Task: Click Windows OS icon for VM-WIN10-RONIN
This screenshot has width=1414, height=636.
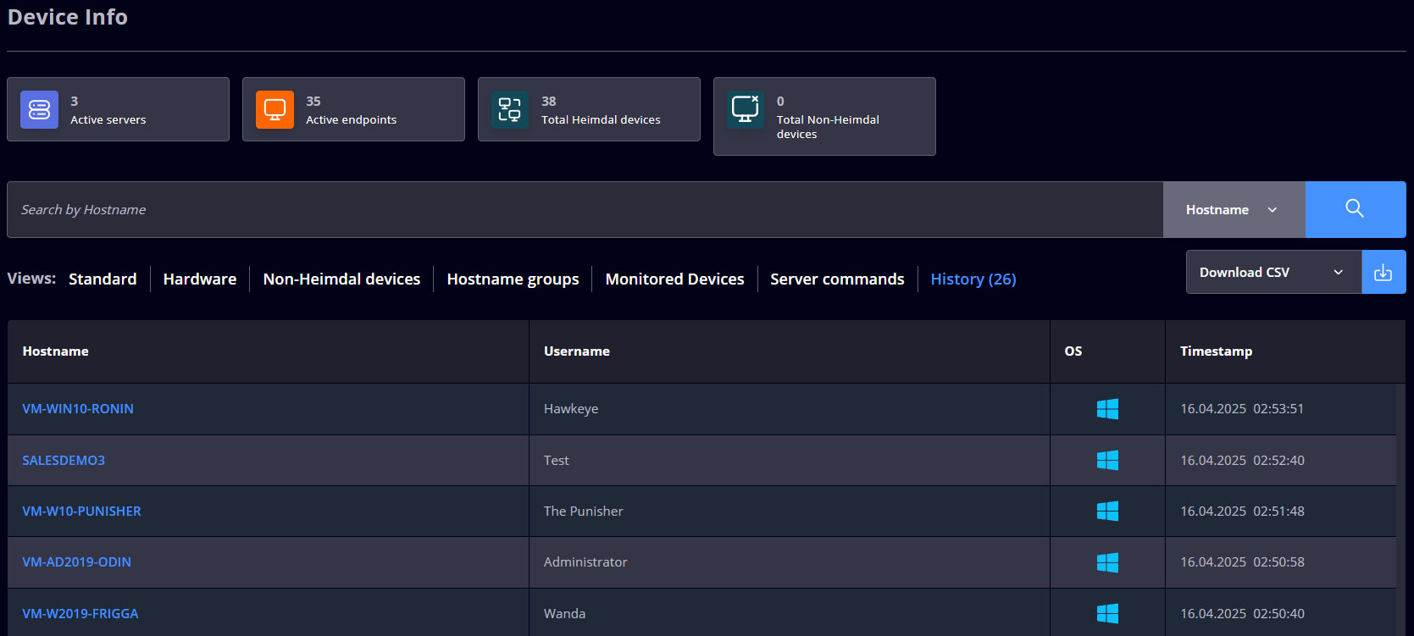Action: [1107, 409]
